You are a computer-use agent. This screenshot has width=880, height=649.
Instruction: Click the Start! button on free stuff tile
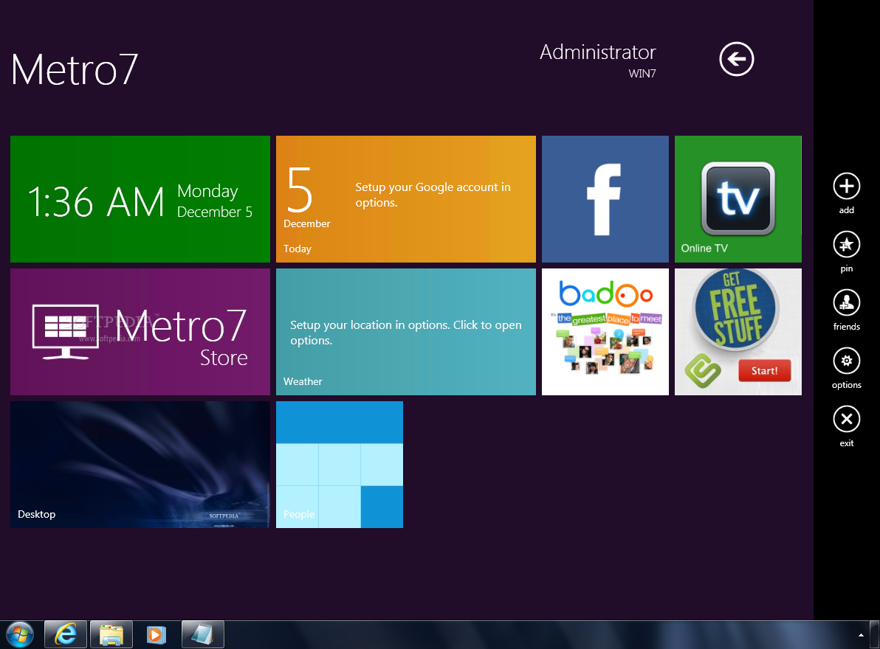(764, 370)
